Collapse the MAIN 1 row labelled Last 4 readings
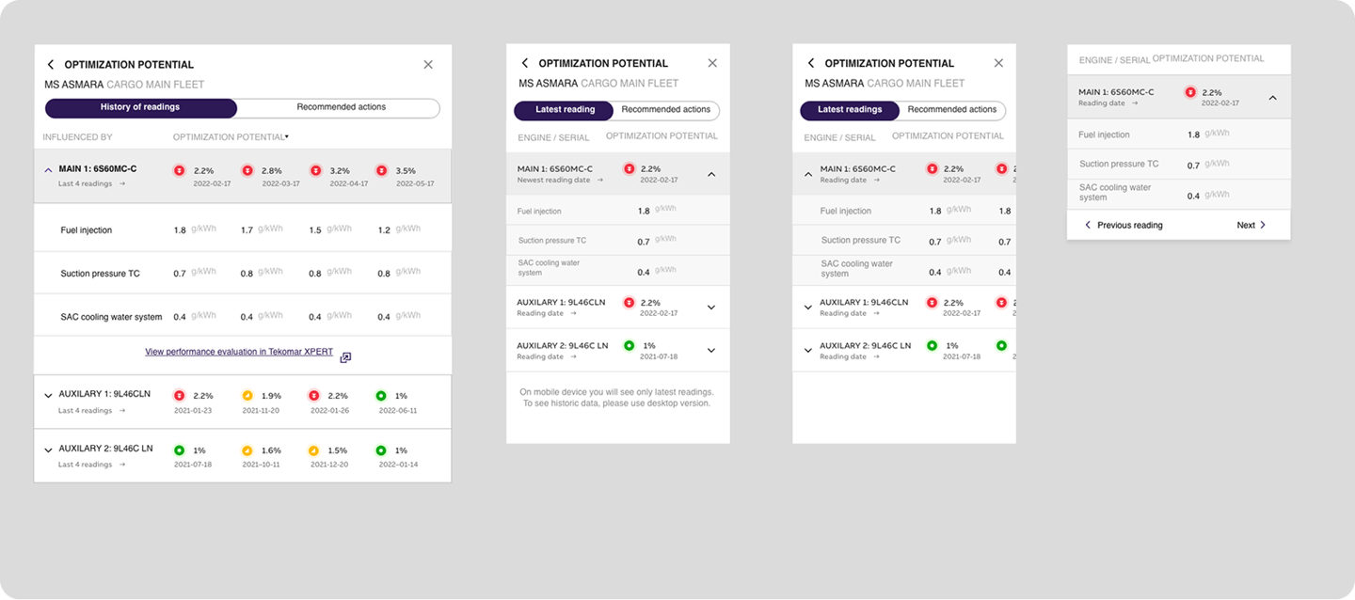 point(49,170)
